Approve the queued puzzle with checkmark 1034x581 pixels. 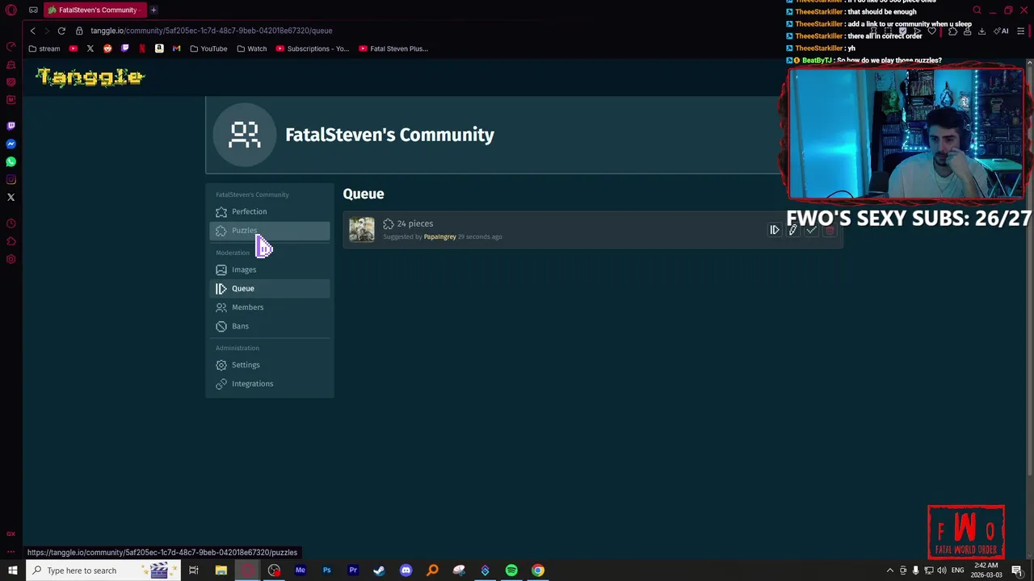coord(811,230)
